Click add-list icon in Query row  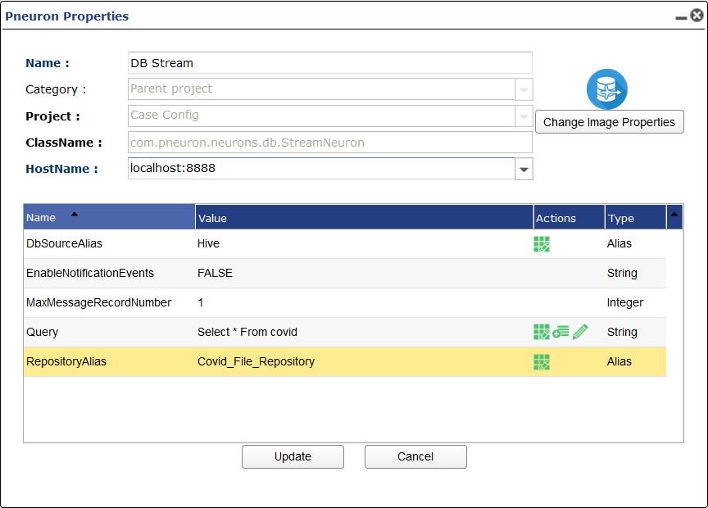point(560,332)
